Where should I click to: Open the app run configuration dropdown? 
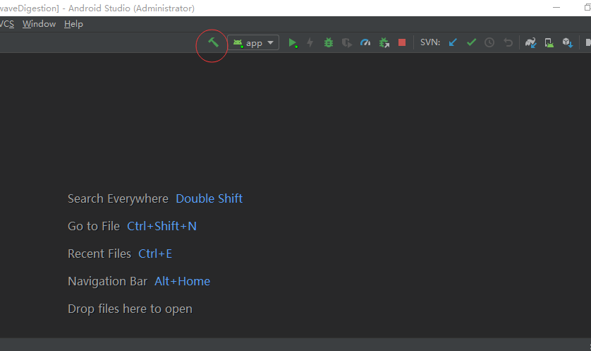point(253,42)
